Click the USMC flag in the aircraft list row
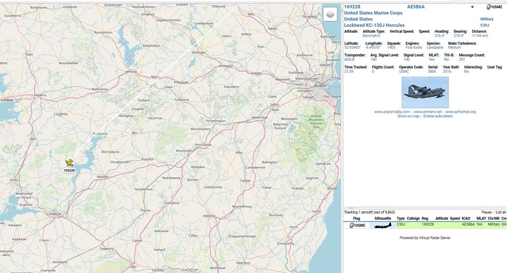 357,225
